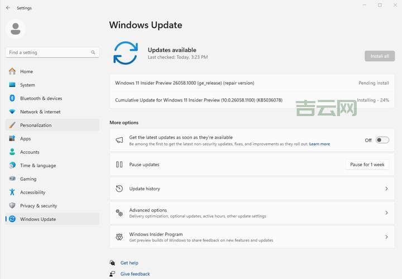Click the Last checked: Today, 3:23 PM text
This screenshot has height=279, width=402.
[178, 57]
